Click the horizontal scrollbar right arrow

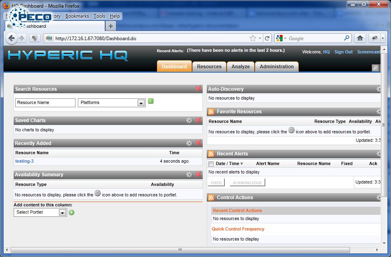pos(377,250)
